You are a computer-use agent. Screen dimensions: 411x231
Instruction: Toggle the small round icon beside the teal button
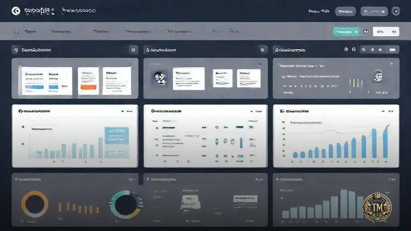coord(366,32)
